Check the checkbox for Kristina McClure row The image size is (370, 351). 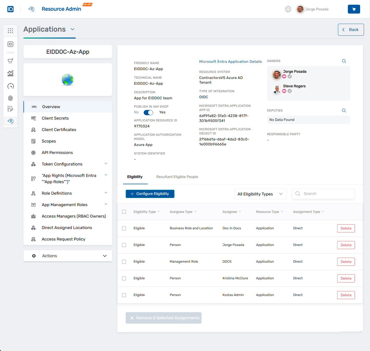tap(124, 278)
